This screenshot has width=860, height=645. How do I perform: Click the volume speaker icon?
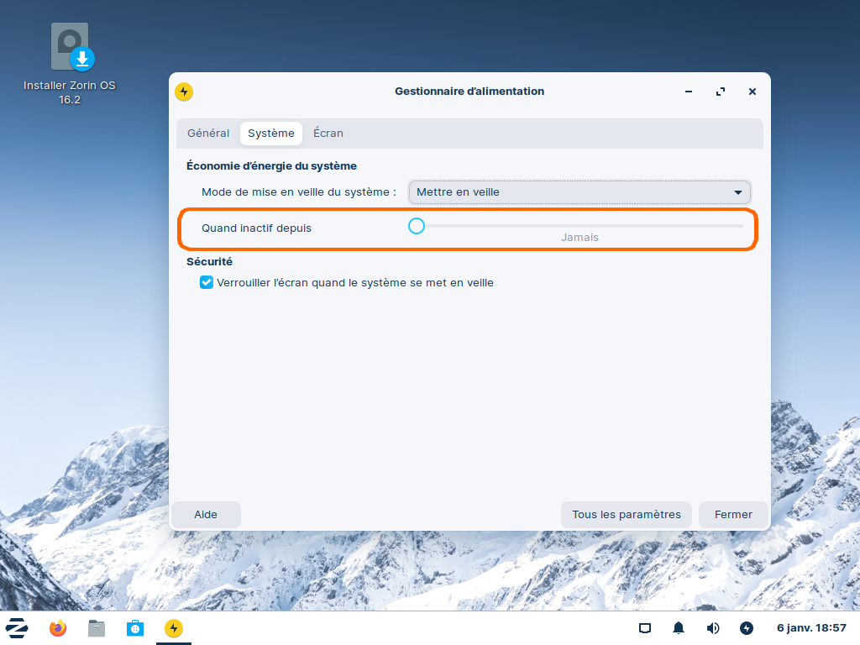click(713, 628)
